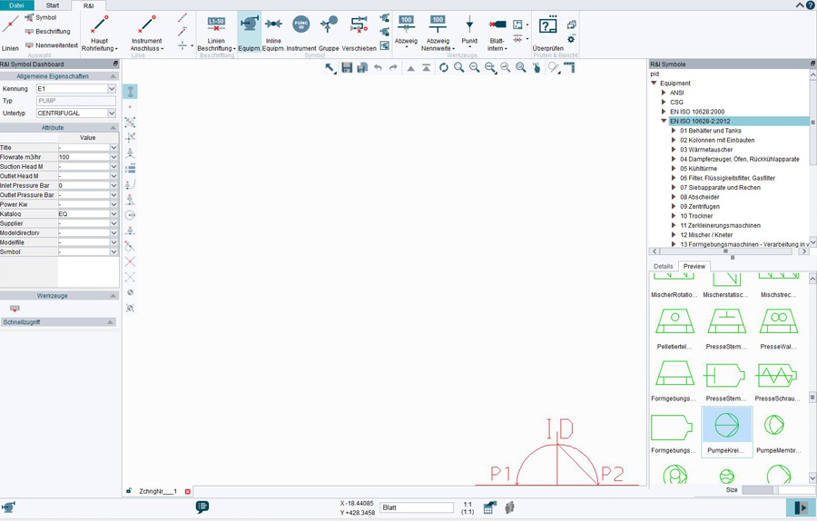Open the Abzweig Nennweite tool
The image size is (817, 521).
click(x=438, y=33)
